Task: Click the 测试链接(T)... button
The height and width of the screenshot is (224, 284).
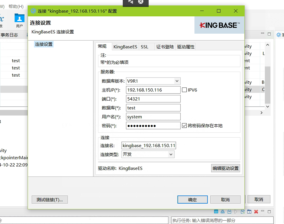Action: (49, 199)
